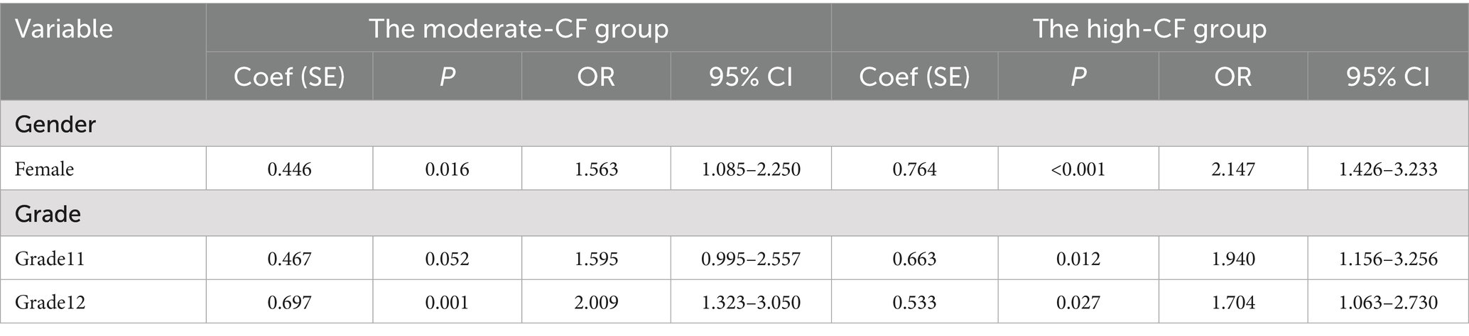Select the Grade12 coefficient 0.697

pyautogui.click(x=290, y=303)
